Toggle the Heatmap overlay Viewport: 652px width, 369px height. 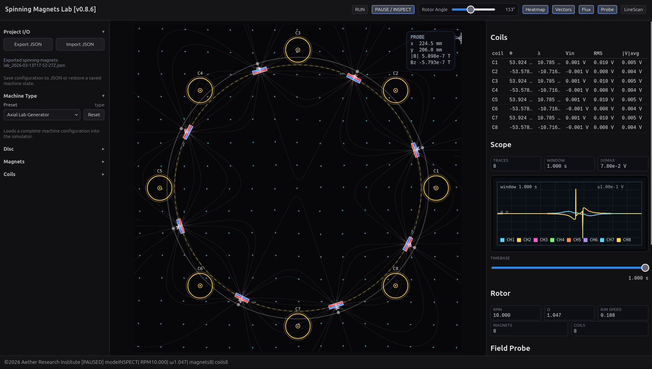pyautogui.click(x=535, y=9)
